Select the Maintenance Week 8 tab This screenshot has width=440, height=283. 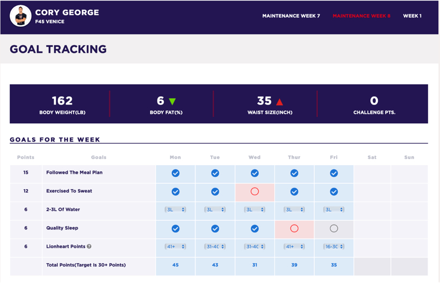click(361, 16)
